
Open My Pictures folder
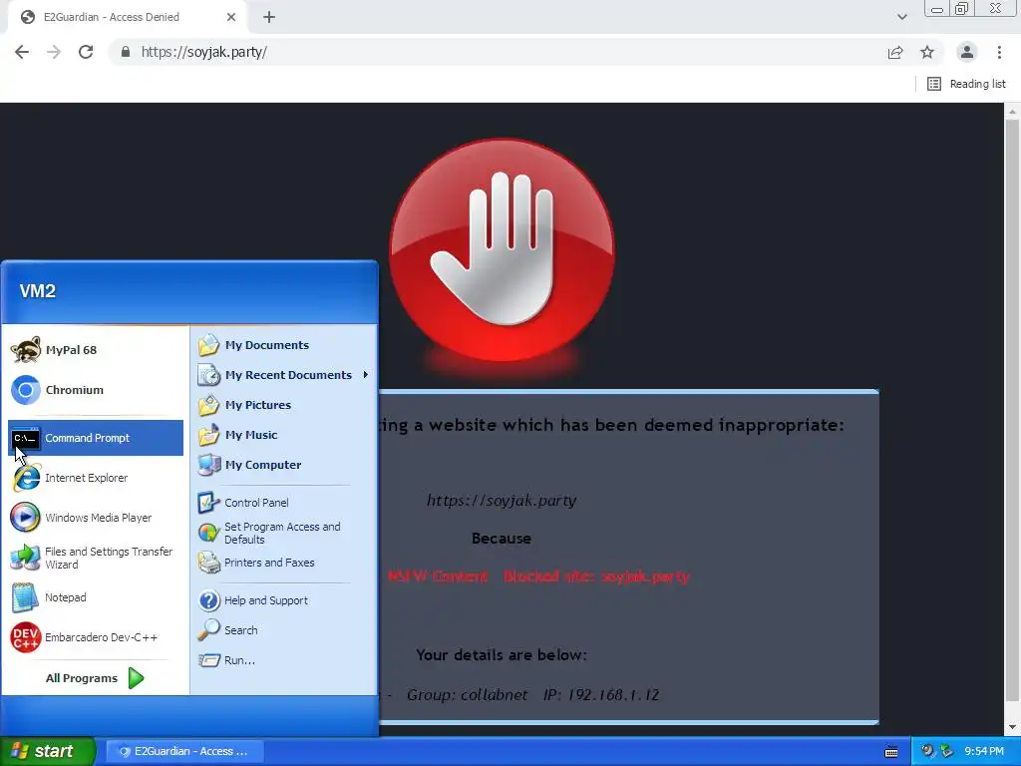click(284, 405)
